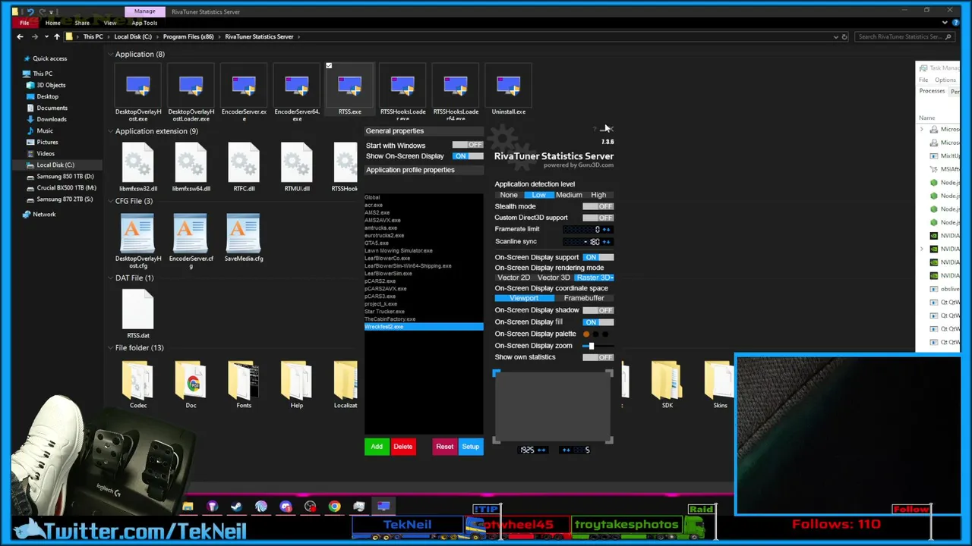Toggle Show own statistics switch
This screenshot has height=546, width=972.
tap(598, 357)
